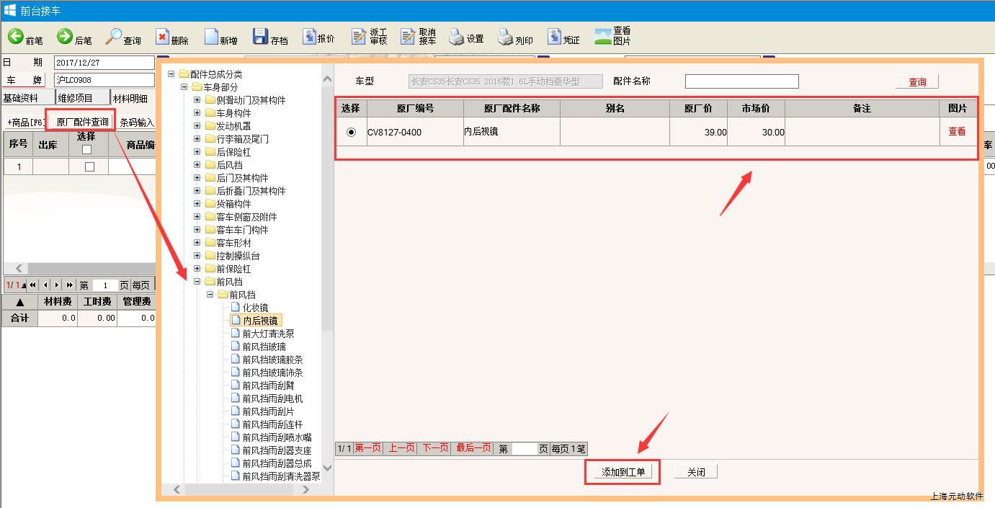Click the 配件名称 search input field
The width and height of the screenshot is (995, 508).
(741, 81)
